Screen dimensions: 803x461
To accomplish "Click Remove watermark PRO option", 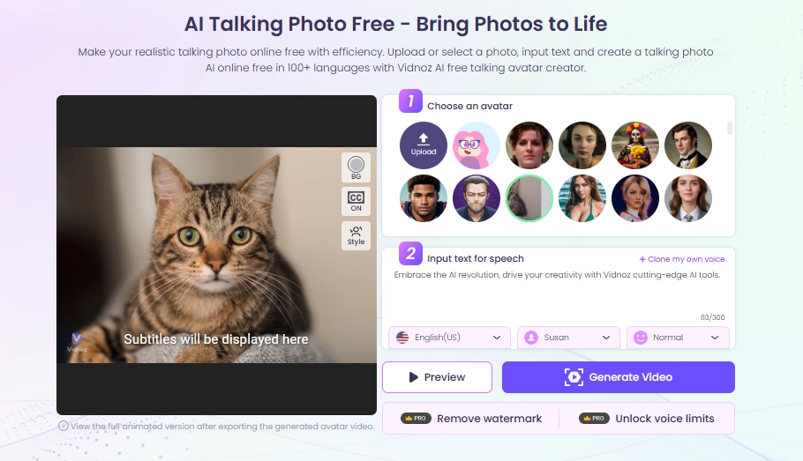I will coord(470,419).
